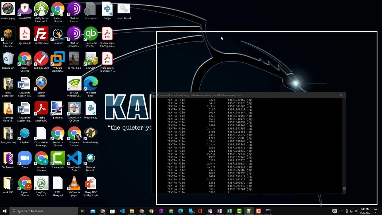The height and width of the screenshot is (215, 382).
Task: Launch paint.net desktop shortcut
Action: pos(58,110)
